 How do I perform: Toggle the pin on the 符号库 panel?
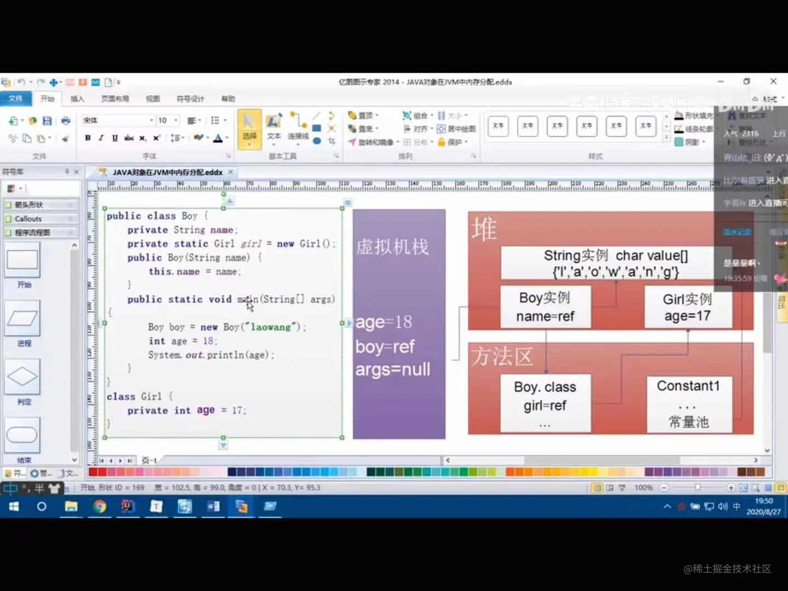pos(67,171)
